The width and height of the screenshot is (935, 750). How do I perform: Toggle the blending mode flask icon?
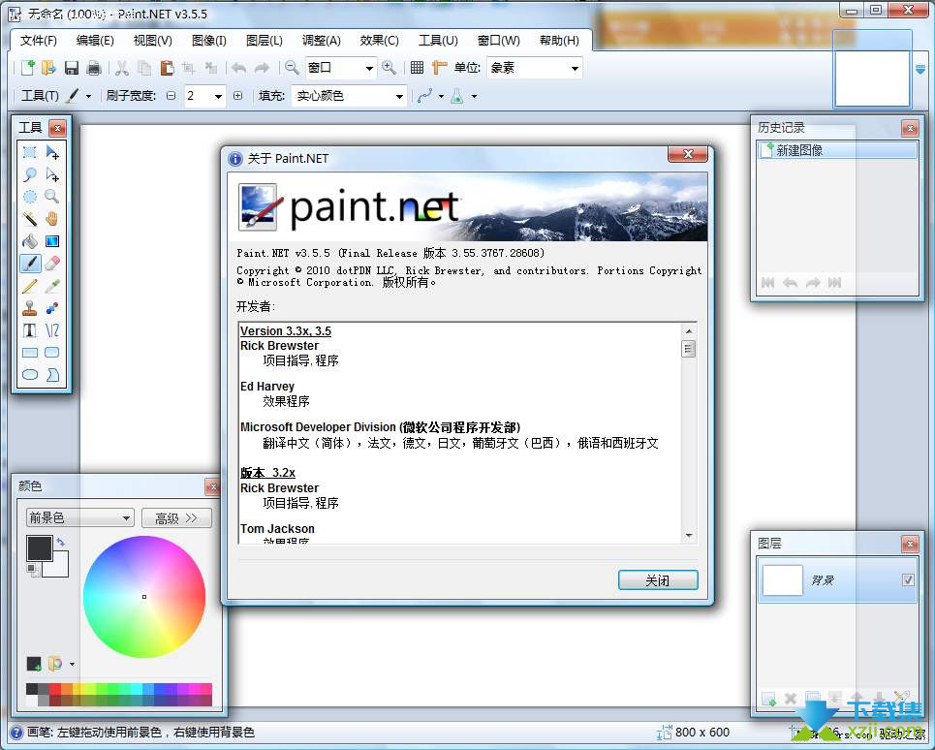(457, 96)
